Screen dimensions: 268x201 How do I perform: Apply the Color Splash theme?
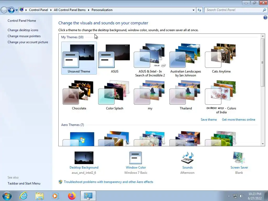114,95
